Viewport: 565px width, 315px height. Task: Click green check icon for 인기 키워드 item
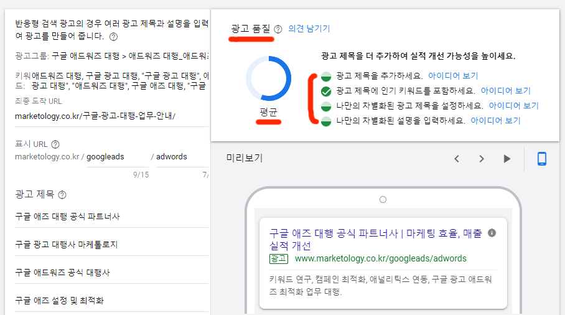(x=326, y=92)
